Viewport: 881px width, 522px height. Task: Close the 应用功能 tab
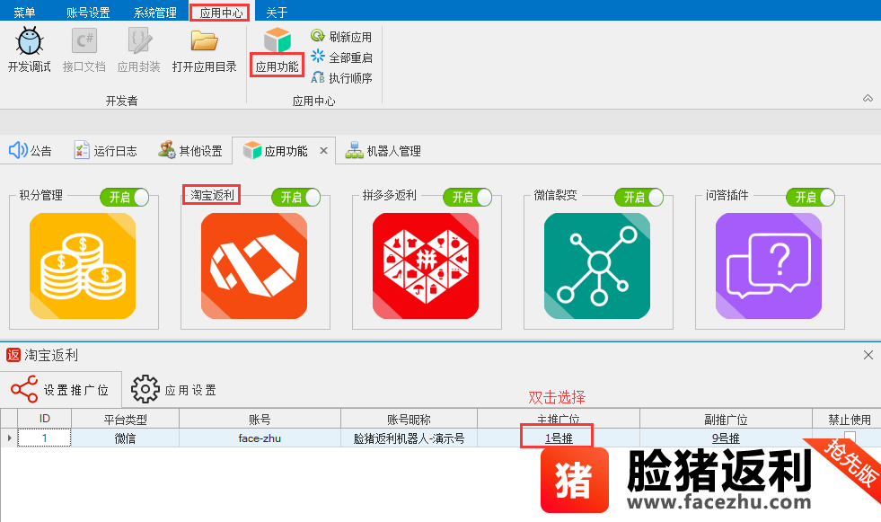click(x=323, y=151)
